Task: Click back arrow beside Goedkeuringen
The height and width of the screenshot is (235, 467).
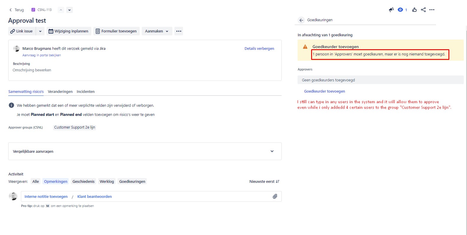Action: click(301, 20)
